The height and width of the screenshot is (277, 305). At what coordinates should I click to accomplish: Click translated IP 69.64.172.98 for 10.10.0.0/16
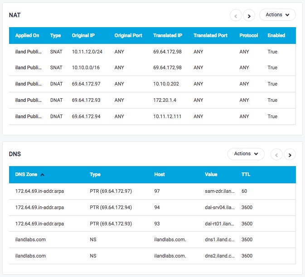(x=168, y=67)
